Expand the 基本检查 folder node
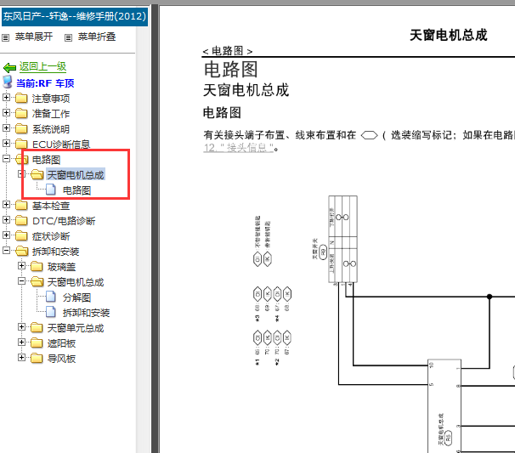 pos(6,204)
